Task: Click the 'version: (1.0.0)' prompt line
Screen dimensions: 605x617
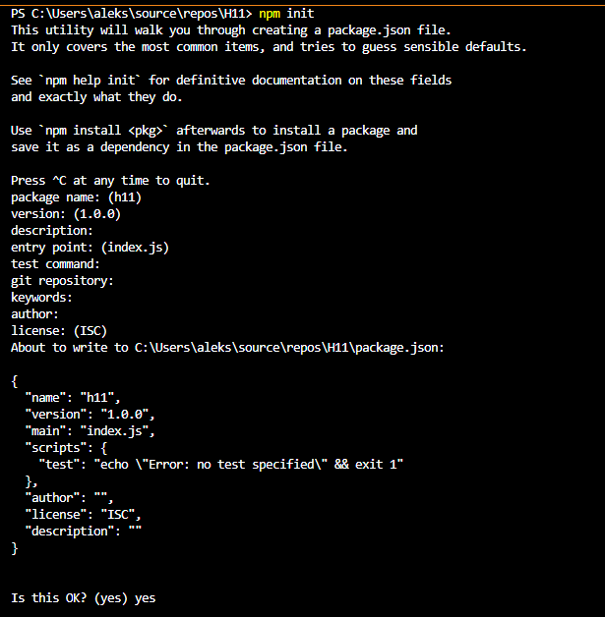Action: 66,214
